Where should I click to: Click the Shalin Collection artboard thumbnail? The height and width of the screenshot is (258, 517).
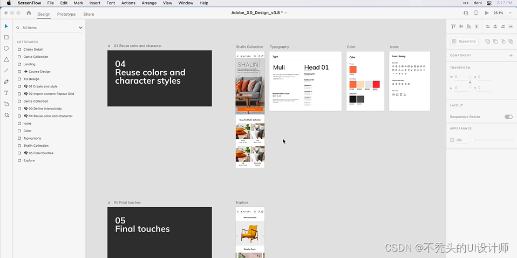click(250, 110)
